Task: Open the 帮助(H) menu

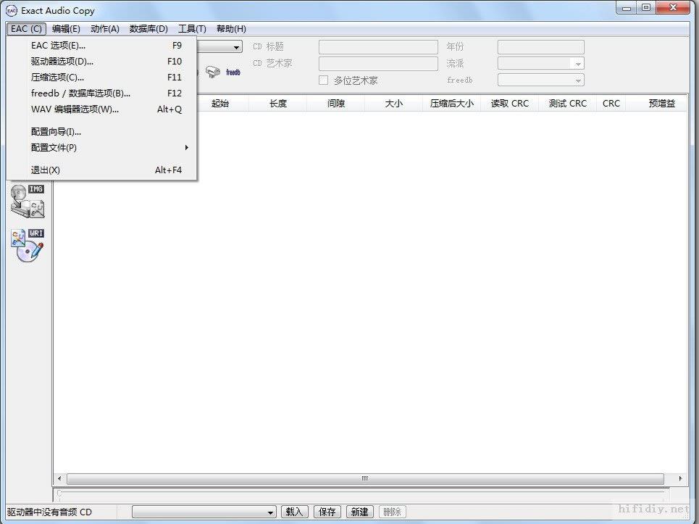Action: [x=231, y=29]
